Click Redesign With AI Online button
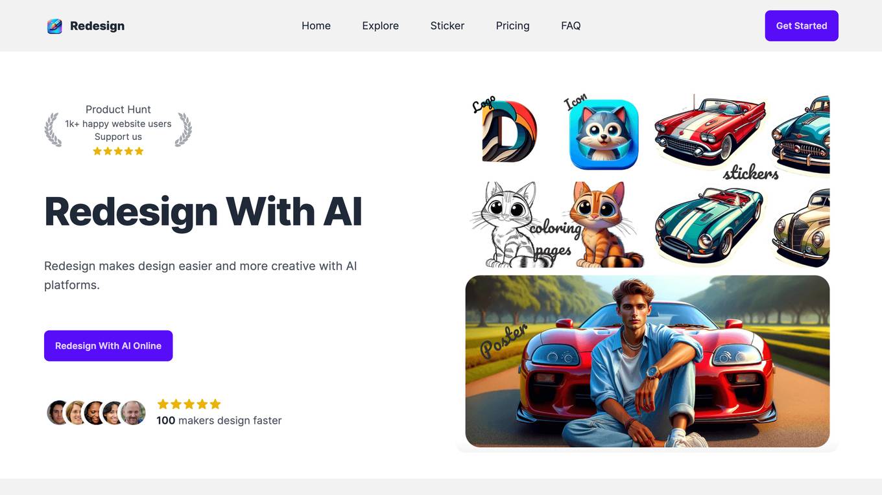882x495 pixels. click(108, 346)
